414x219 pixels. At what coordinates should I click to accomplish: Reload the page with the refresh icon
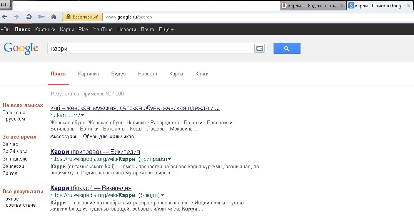tap(29, 17)
